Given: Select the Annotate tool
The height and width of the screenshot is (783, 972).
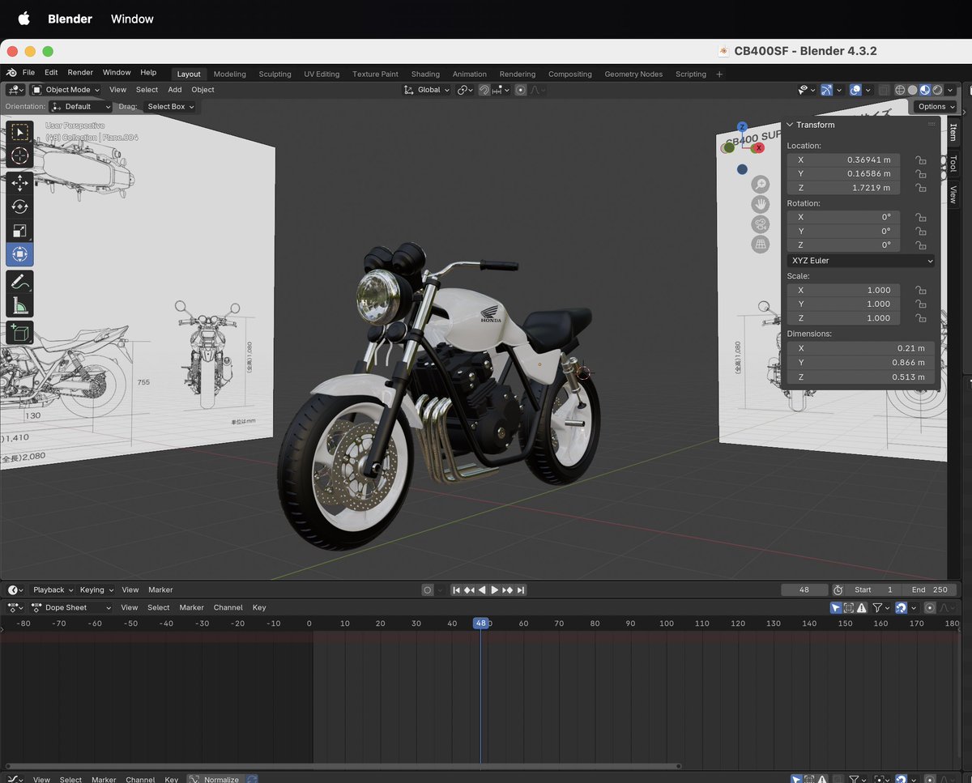Looking at the screenshot, I should (19, 282).
